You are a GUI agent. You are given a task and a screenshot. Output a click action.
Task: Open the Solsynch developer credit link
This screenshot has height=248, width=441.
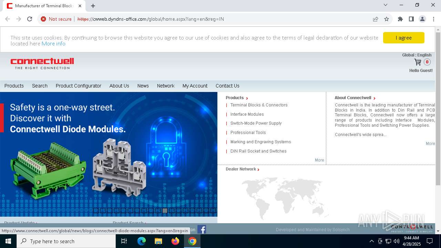(313, 230)
